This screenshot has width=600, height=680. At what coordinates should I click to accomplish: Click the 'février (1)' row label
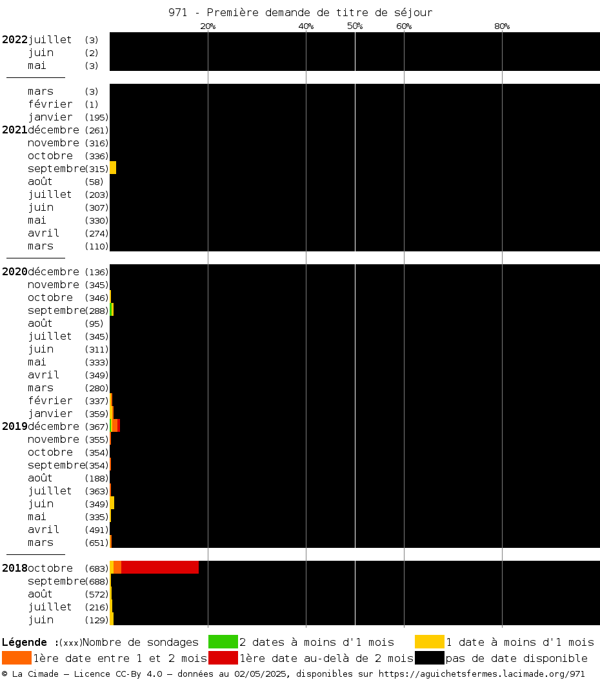point(63,104)
